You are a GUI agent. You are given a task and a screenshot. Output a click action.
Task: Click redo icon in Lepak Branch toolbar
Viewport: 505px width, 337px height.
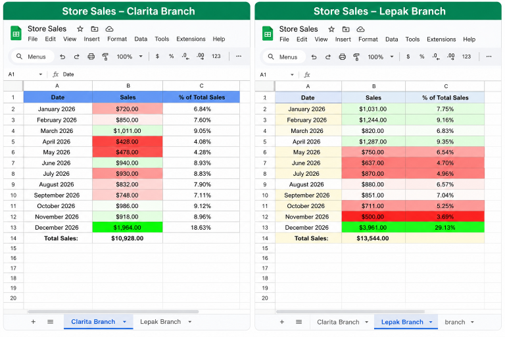coord(328,57)
